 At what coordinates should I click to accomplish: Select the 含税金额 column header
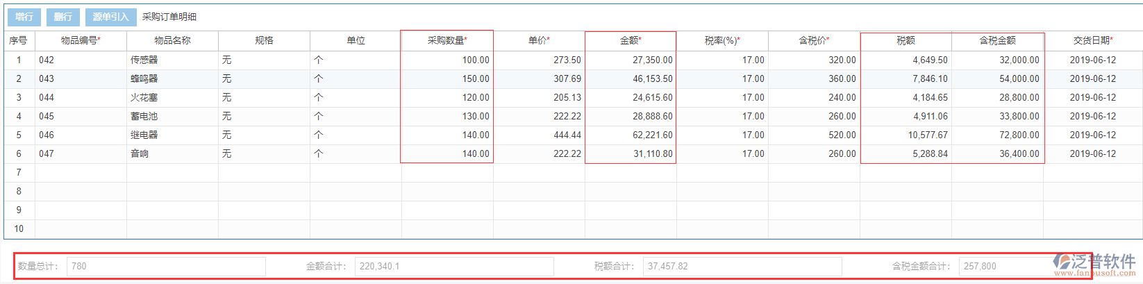(x=997, y=40)
